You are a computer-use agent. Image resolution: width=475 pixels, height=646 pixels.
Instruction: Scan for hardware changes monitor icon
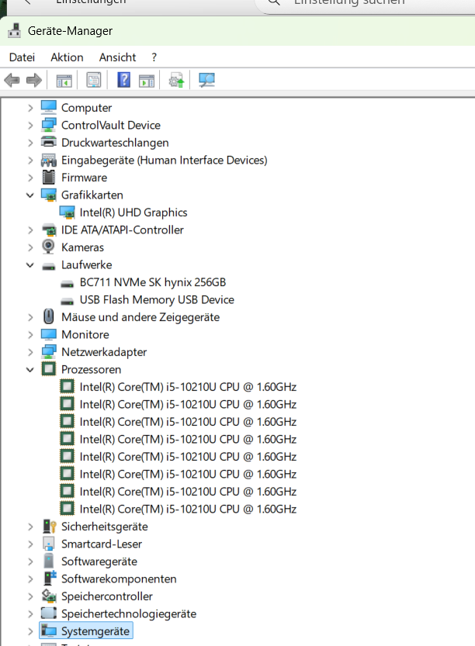click(x=206, y=80)
